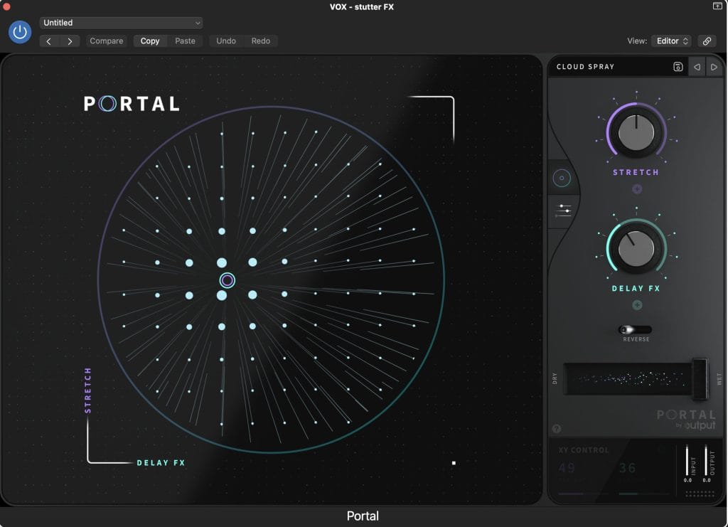Go to previous preset with left chevron
Viewport: 728px width, 527px height.
[49, 41]
